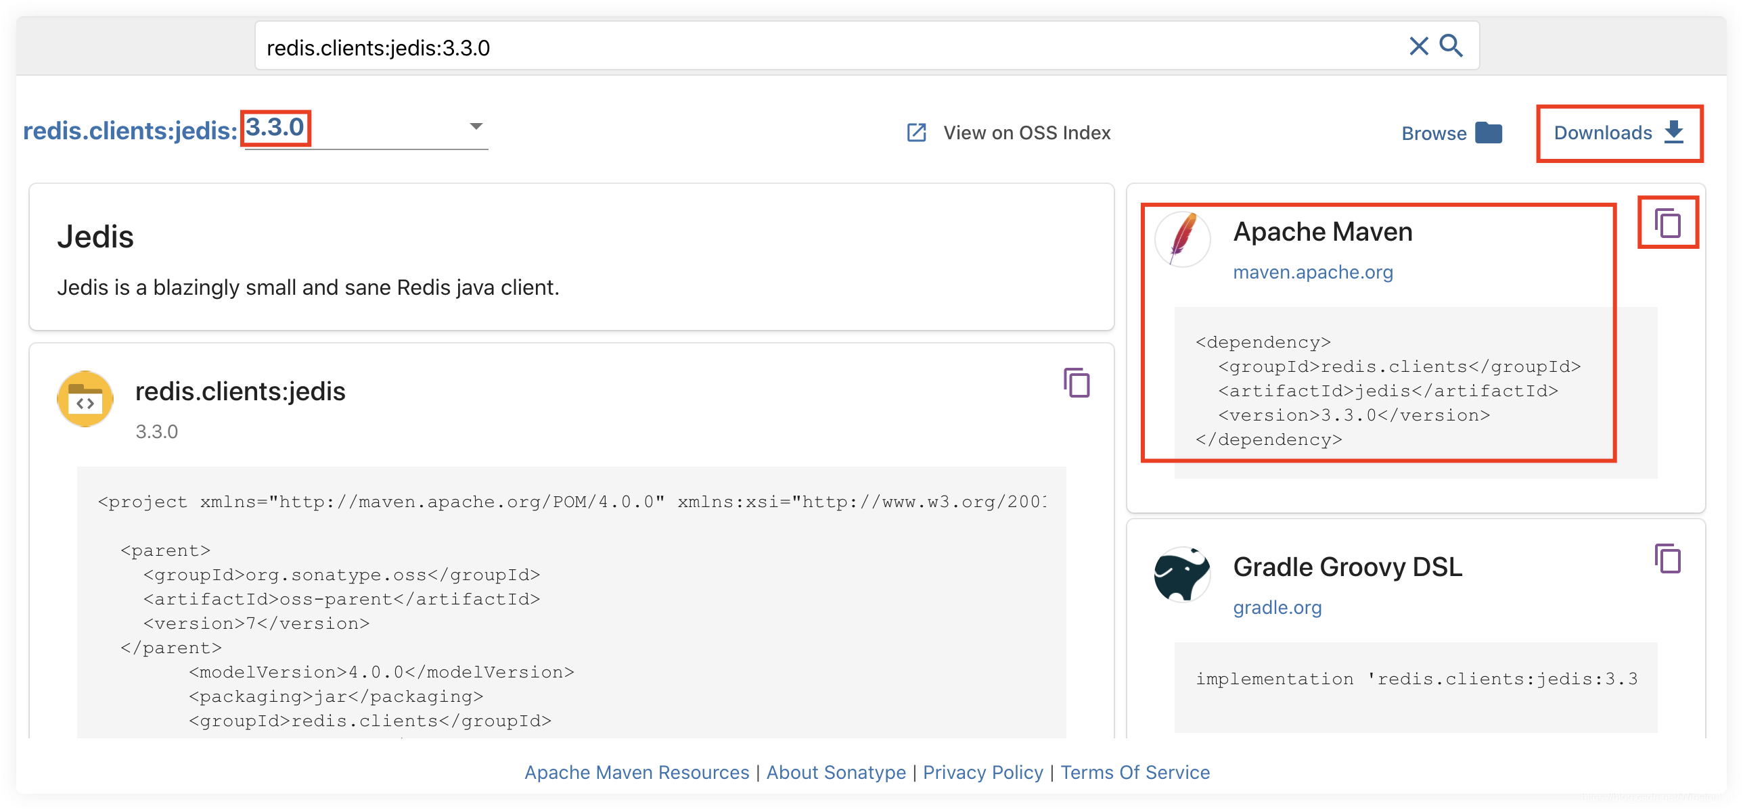
Task: Open About Sonatype footer link
Action: pyautogui.click(x=836, y=772)
